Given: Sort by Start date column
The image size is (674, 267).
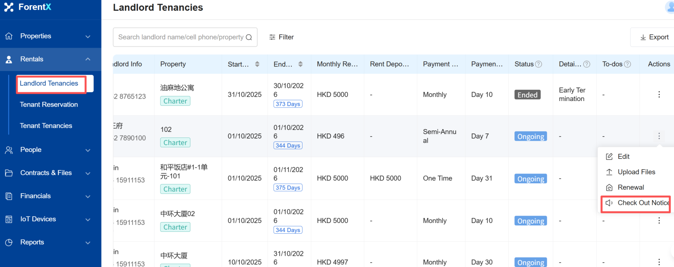Looking at the screenshot, I should [257, 64].
